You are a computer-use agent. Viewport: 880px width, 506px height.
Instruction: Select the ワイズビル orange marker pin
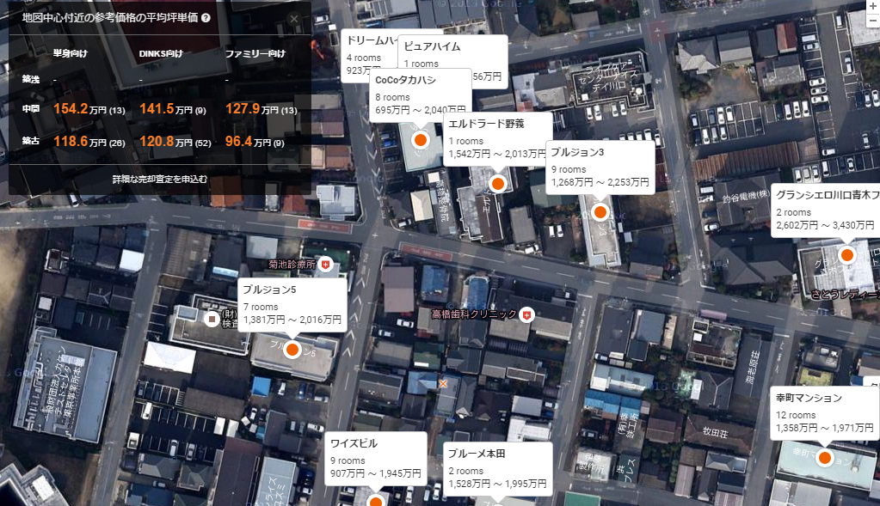click(x=375, y=500)
